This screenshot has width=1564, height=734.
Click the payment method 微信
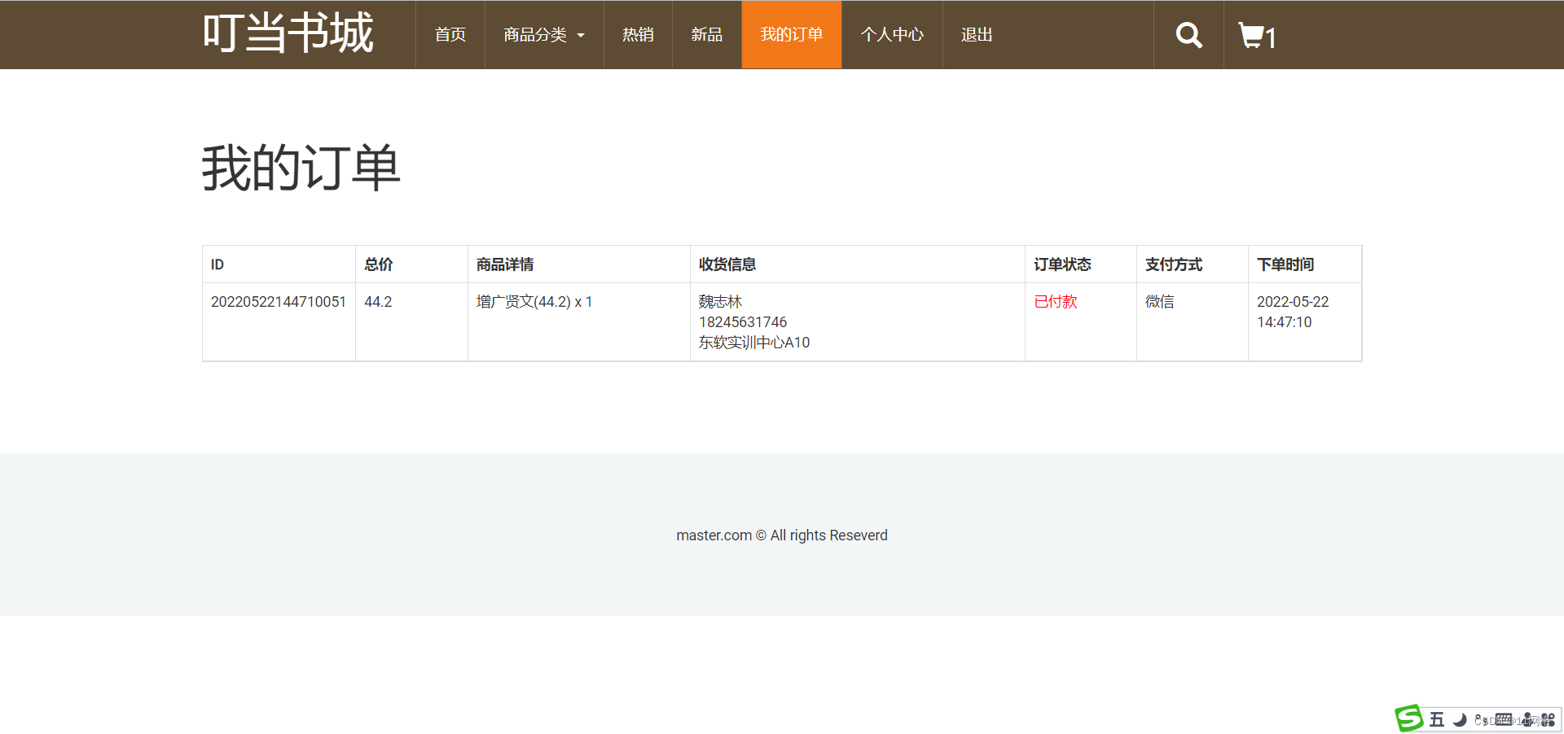point(1160,302)
